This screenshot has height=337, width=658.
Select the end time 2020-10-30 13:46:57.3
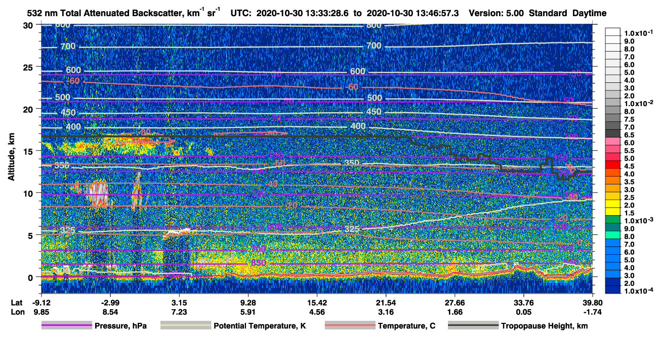click(413, 14)
